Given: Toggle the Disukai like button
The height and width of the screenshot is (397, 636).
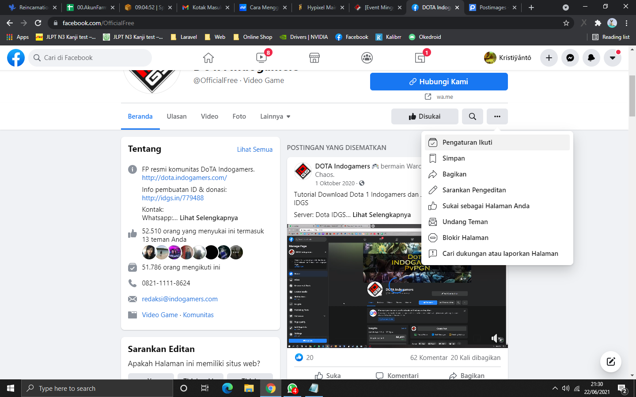Looking at the screenshot, I should pos(425,116).
